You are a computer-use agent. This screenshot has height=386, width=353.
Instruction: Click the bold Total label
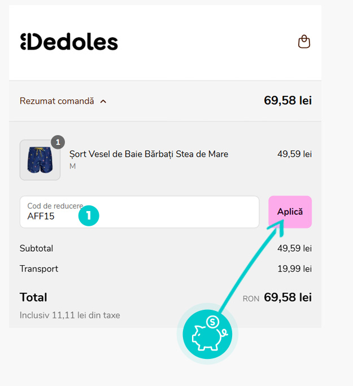pos(33,297)
